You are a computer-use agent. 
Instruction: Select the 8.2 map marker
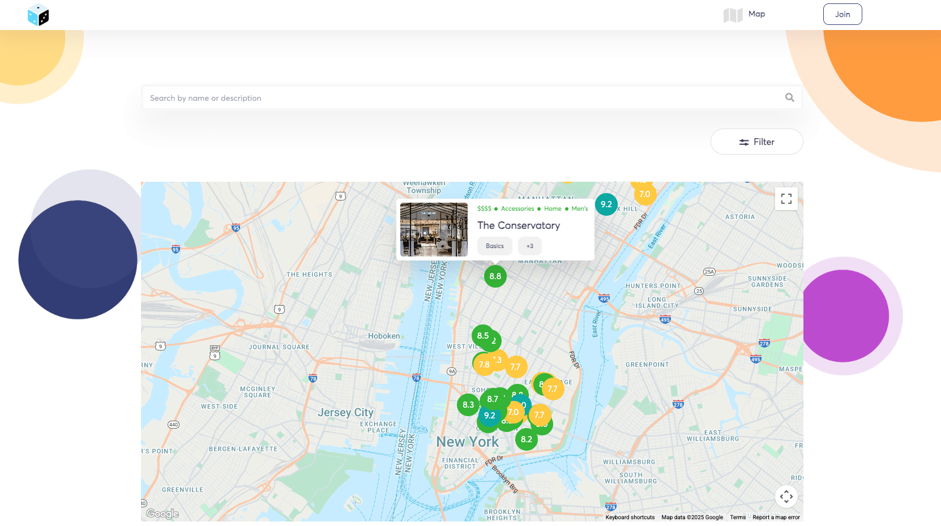coord(527,439)
